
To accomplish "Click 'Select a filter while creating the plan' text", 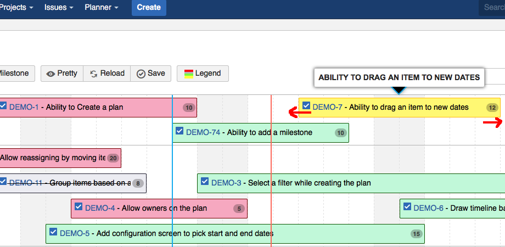I will [x=310, y=183].
